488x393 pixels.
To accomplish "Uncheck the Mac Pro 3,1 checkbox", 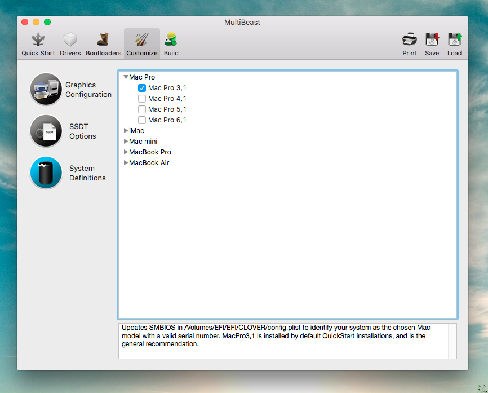I will click(x=142, y=88).
